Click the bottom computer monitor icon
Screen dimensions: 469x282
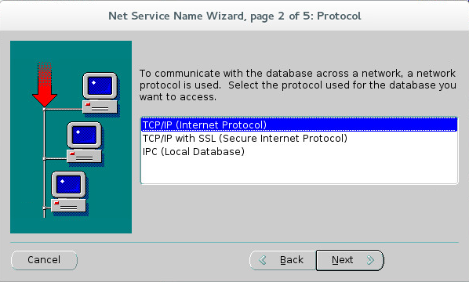(68, 184)
